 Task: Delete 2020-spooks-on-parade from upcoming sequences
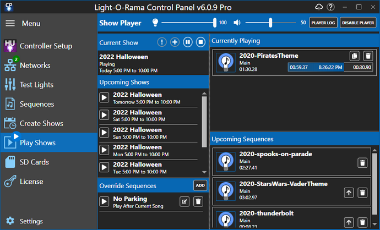(362, 163)
